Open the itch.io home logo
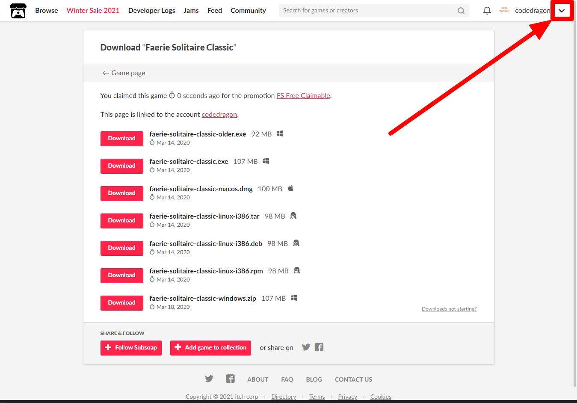The width and height of the screenshot is (577, 403). click(18, 11)
